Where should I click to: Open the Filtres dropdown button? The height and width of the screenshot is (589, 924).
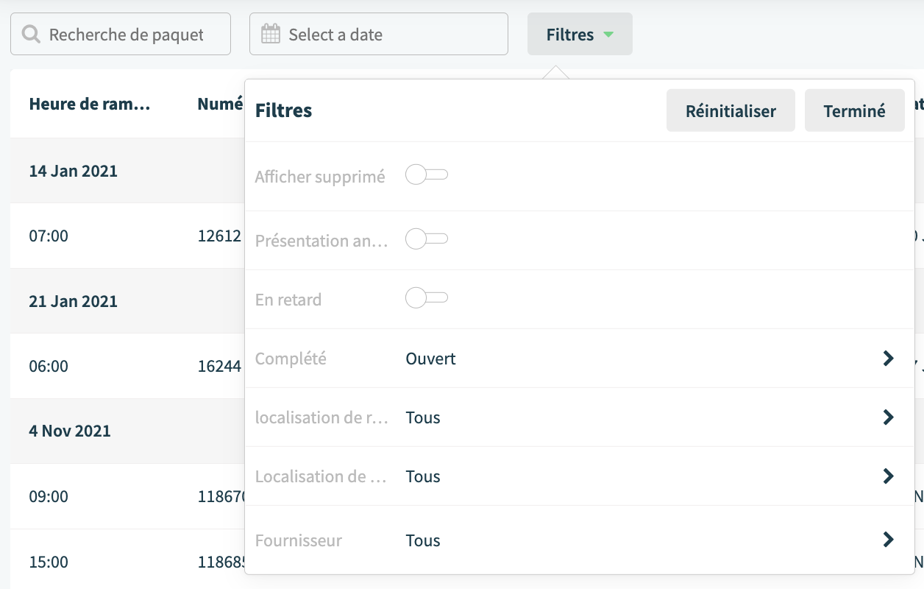pos(580,34)
